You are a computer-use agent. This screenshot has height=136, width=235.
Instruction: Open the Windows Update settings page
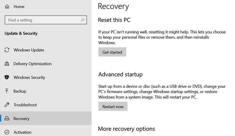(29, 50)
